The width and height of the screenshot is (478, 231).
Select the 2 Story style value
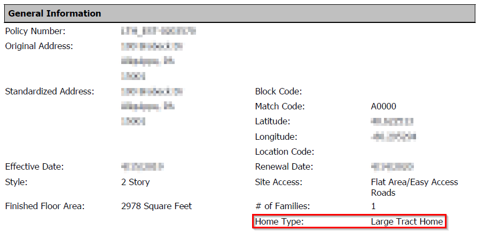pos(136,182)
